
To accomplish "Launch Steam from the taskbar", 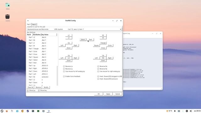I will click(28, 111).
